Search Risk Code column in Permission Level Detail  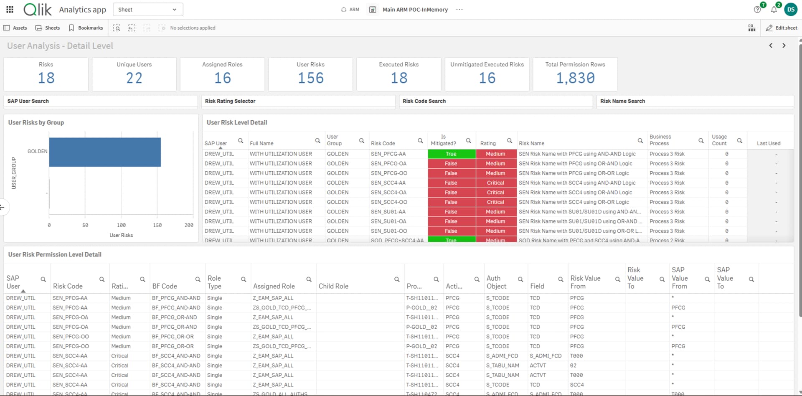102,279
